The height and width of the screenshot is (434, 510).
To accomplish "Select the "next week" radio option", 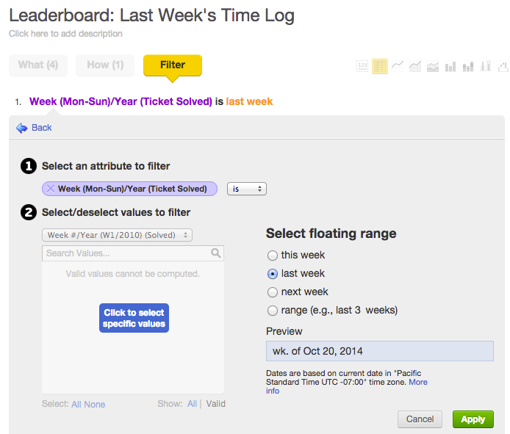I will click(273, 292).
